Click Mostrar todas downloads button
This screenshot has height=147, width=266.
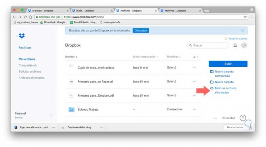[x=235, y=127]
